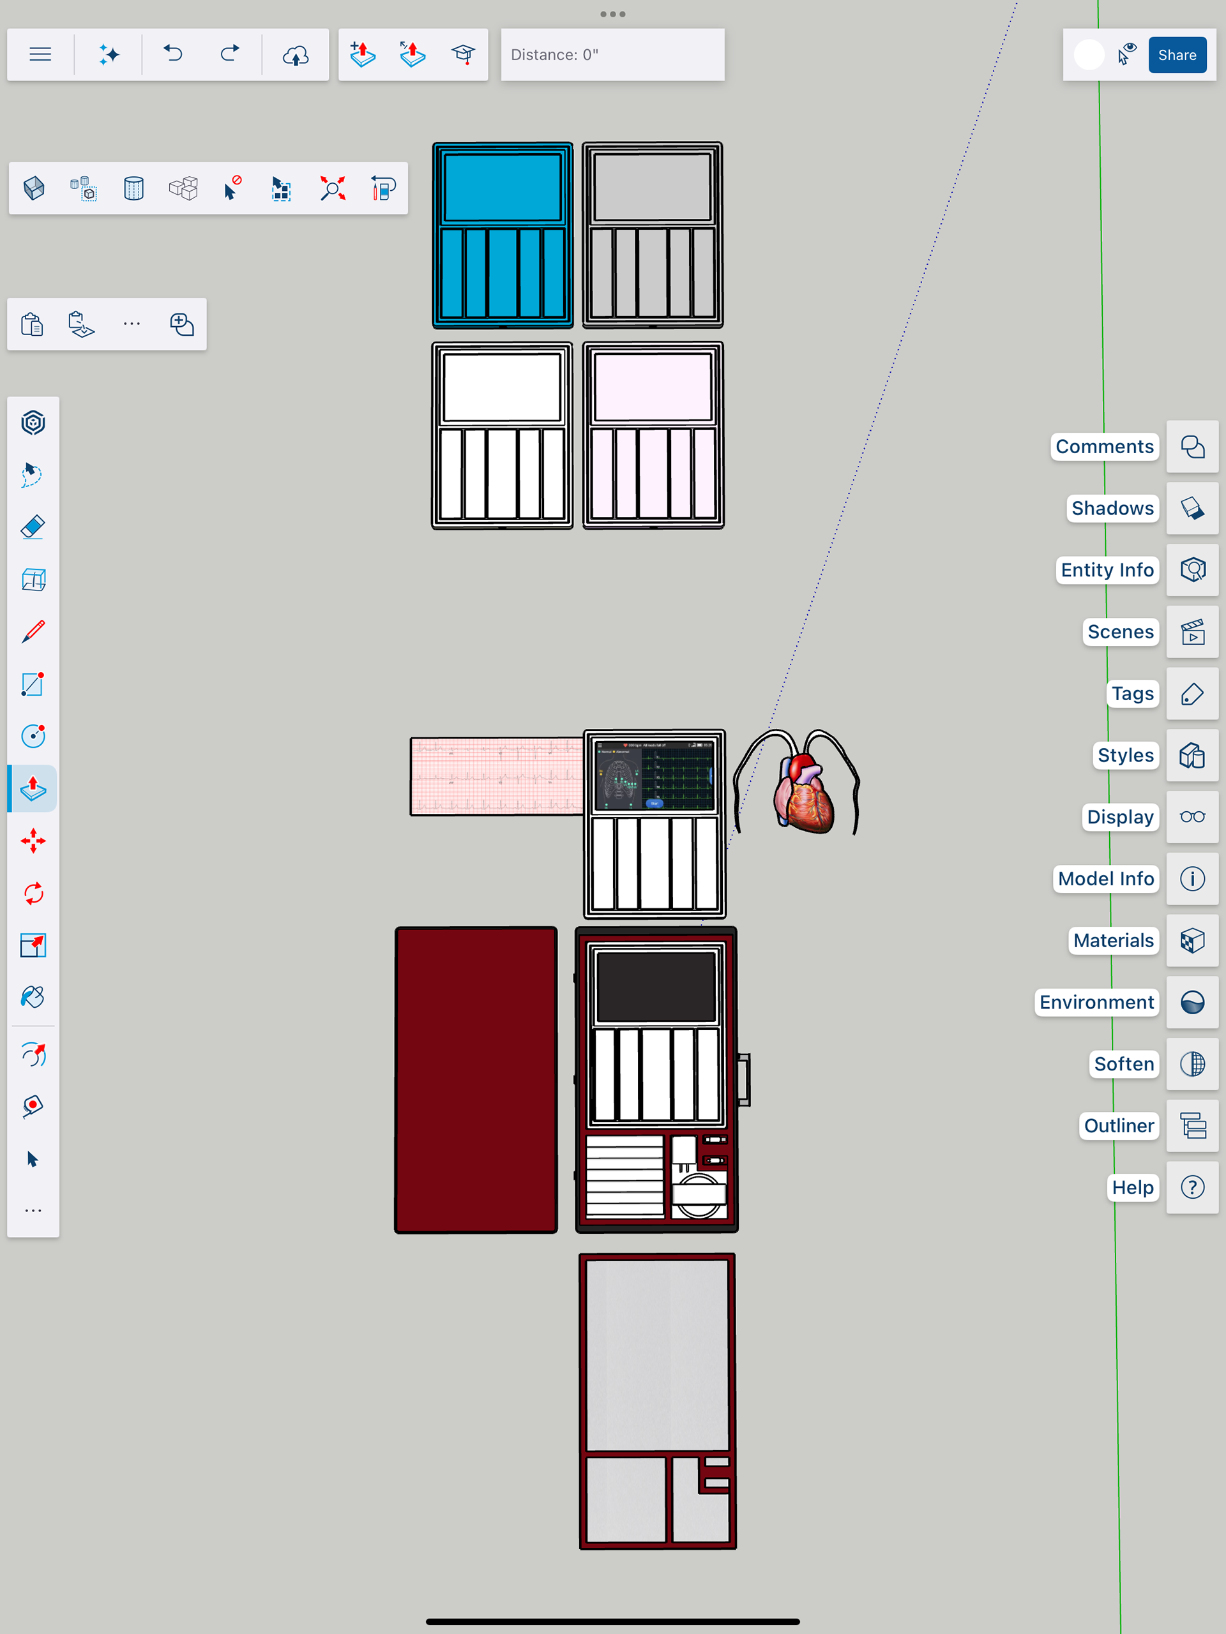Viewport: 1226px width, 1634px height.
Task: Click the Share button
Action: pos(1176,55)
